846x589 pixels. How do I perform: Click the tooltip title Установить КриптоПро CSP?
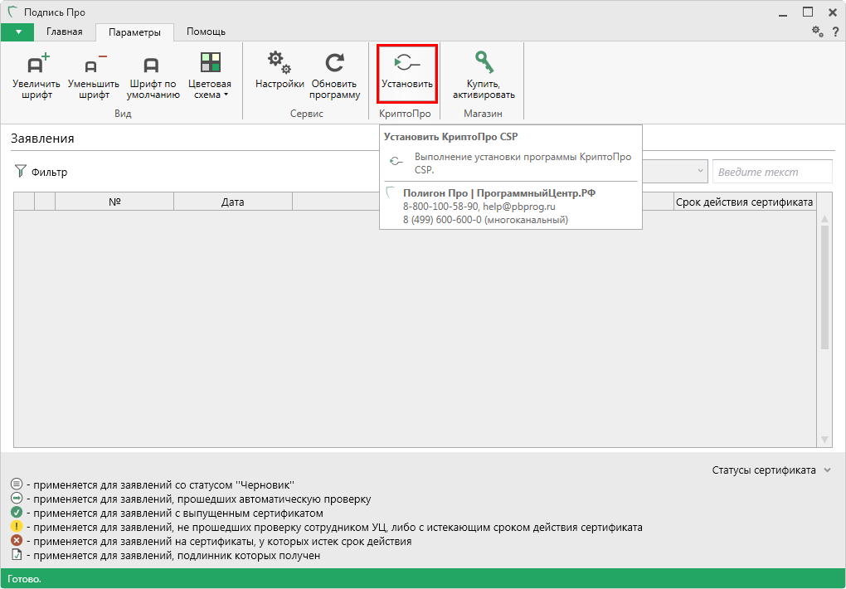point(451,137)
